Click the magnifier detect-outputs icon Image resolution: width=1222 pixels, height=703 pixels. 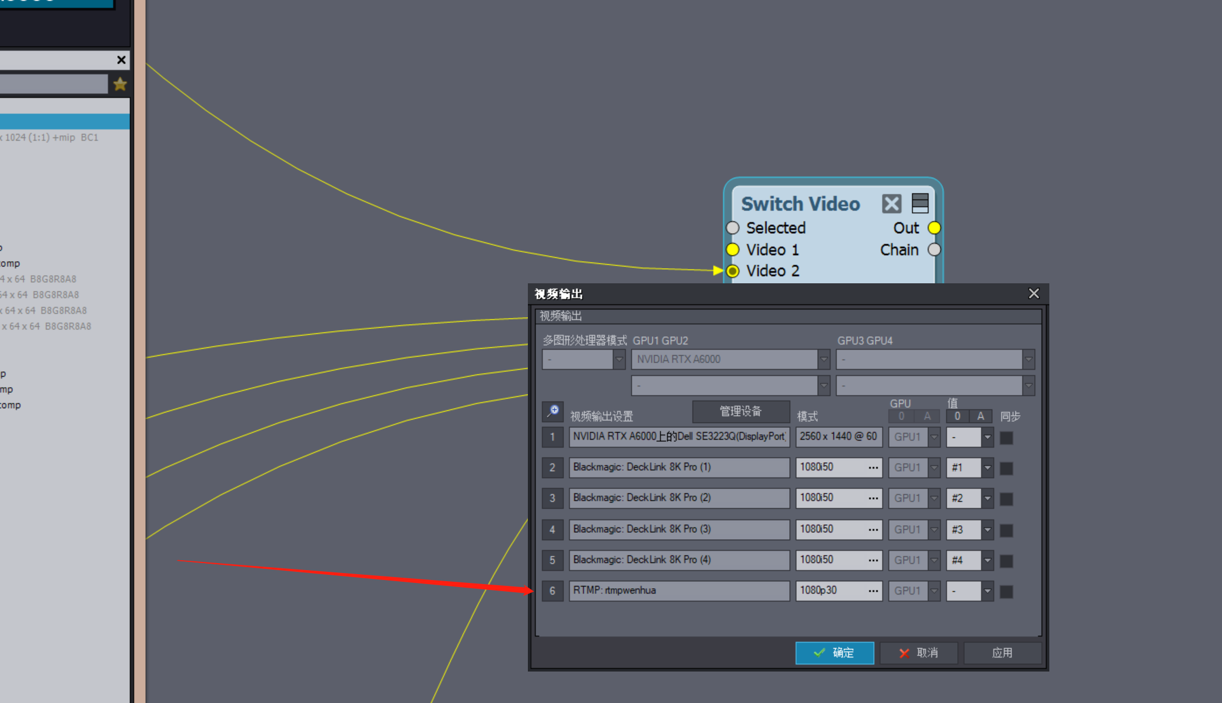[552, 412]
